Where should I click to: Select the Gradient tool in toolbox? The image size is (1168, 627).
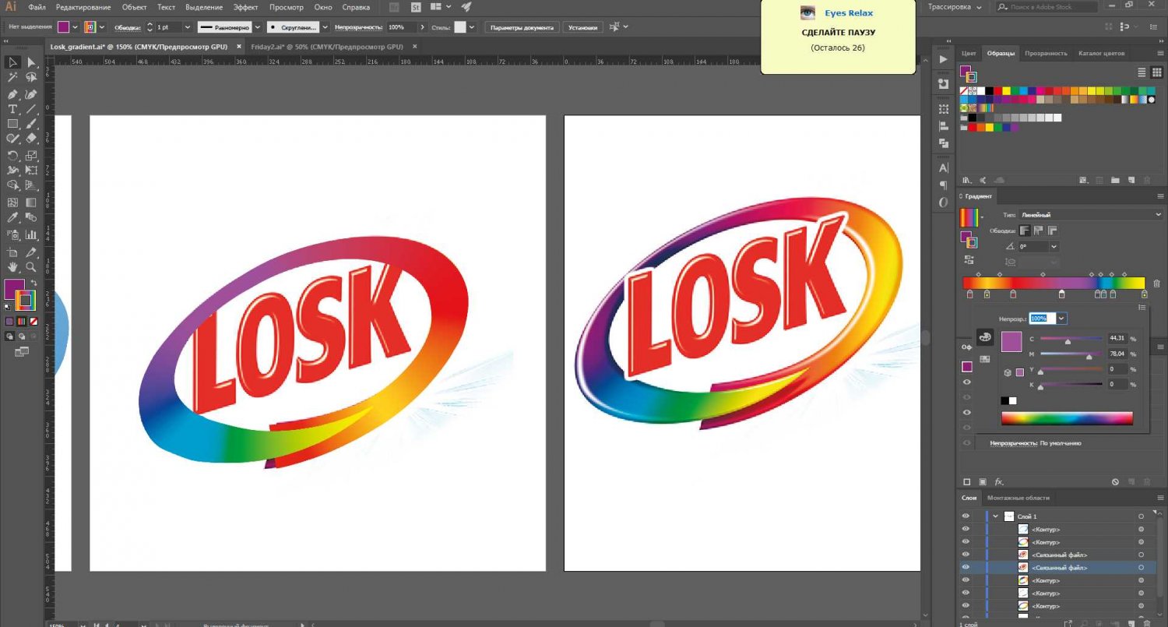click(x=31, y=202)
